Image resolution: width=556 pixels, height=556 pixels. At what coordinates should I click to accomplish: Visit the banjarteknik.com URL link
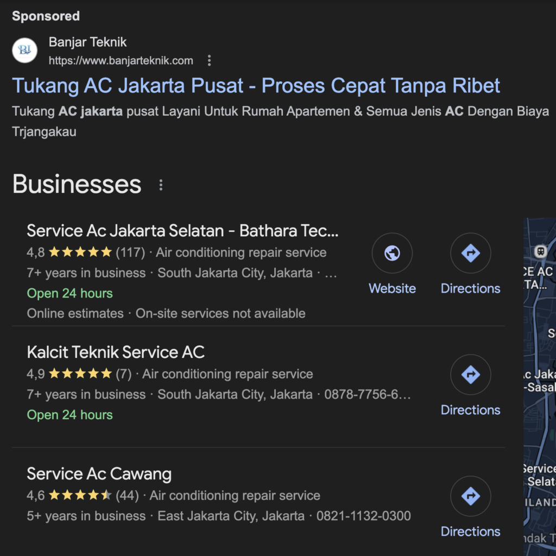point(120,61)
